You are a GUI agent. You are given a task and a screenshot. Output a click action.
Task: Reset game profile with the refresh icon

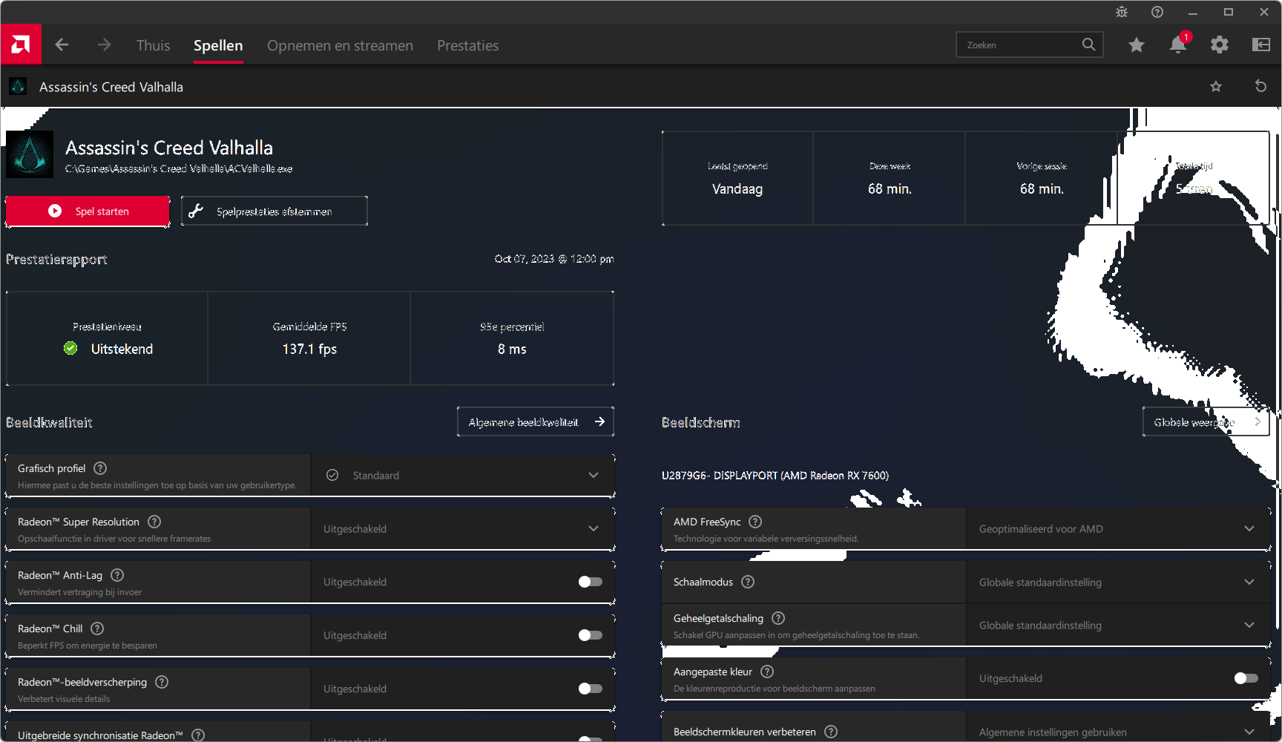click(x=1260, y=86)
